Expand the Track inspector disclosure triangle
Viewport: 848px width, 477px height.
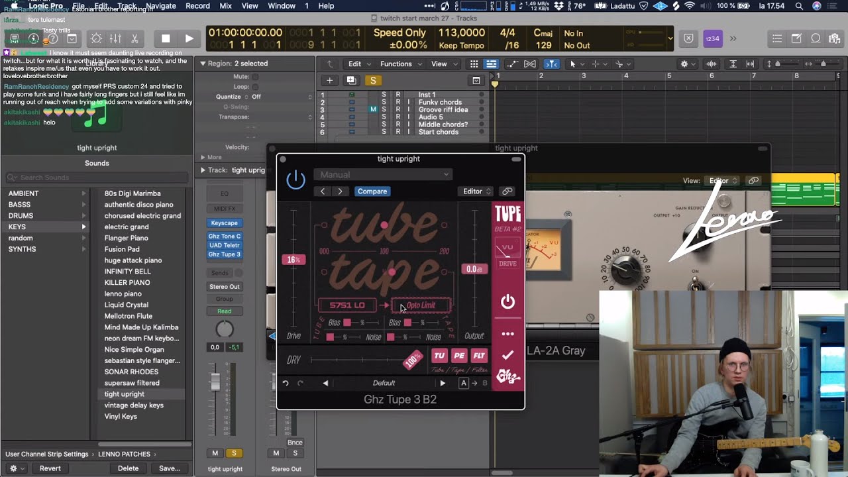203,170
